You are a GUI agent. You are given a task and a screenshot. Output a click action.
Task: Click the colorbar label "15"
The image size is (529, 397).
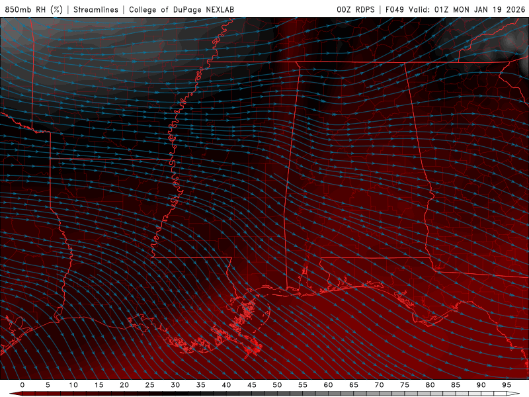point(99,385)
